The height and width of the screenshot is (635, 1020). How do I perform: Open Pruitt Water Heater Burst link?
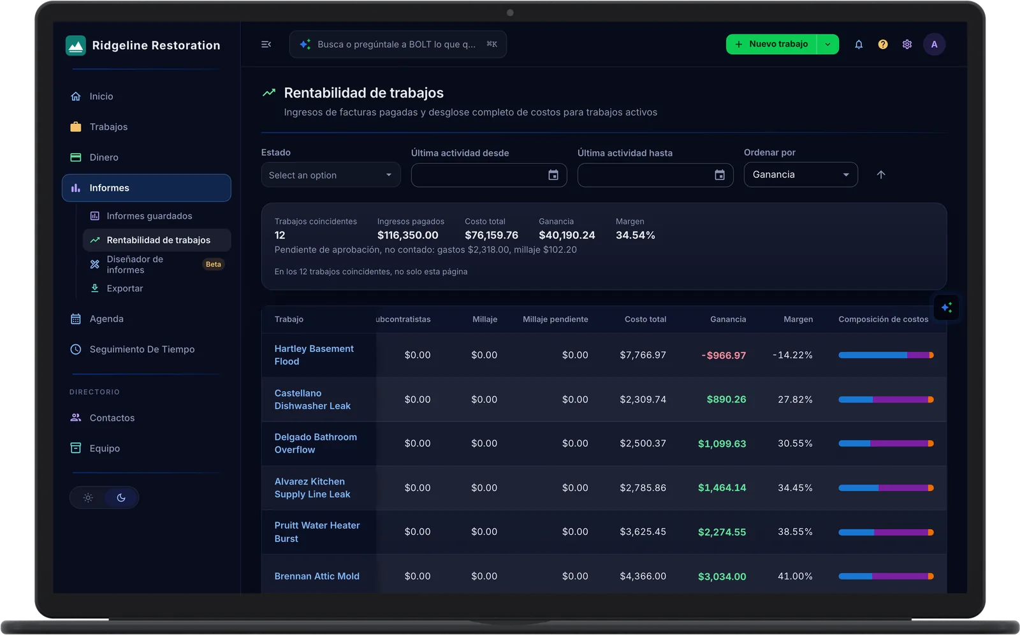point(317,532)
